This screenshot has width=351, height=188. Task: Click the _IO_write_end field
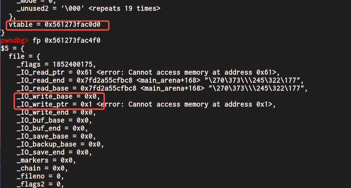43,112
